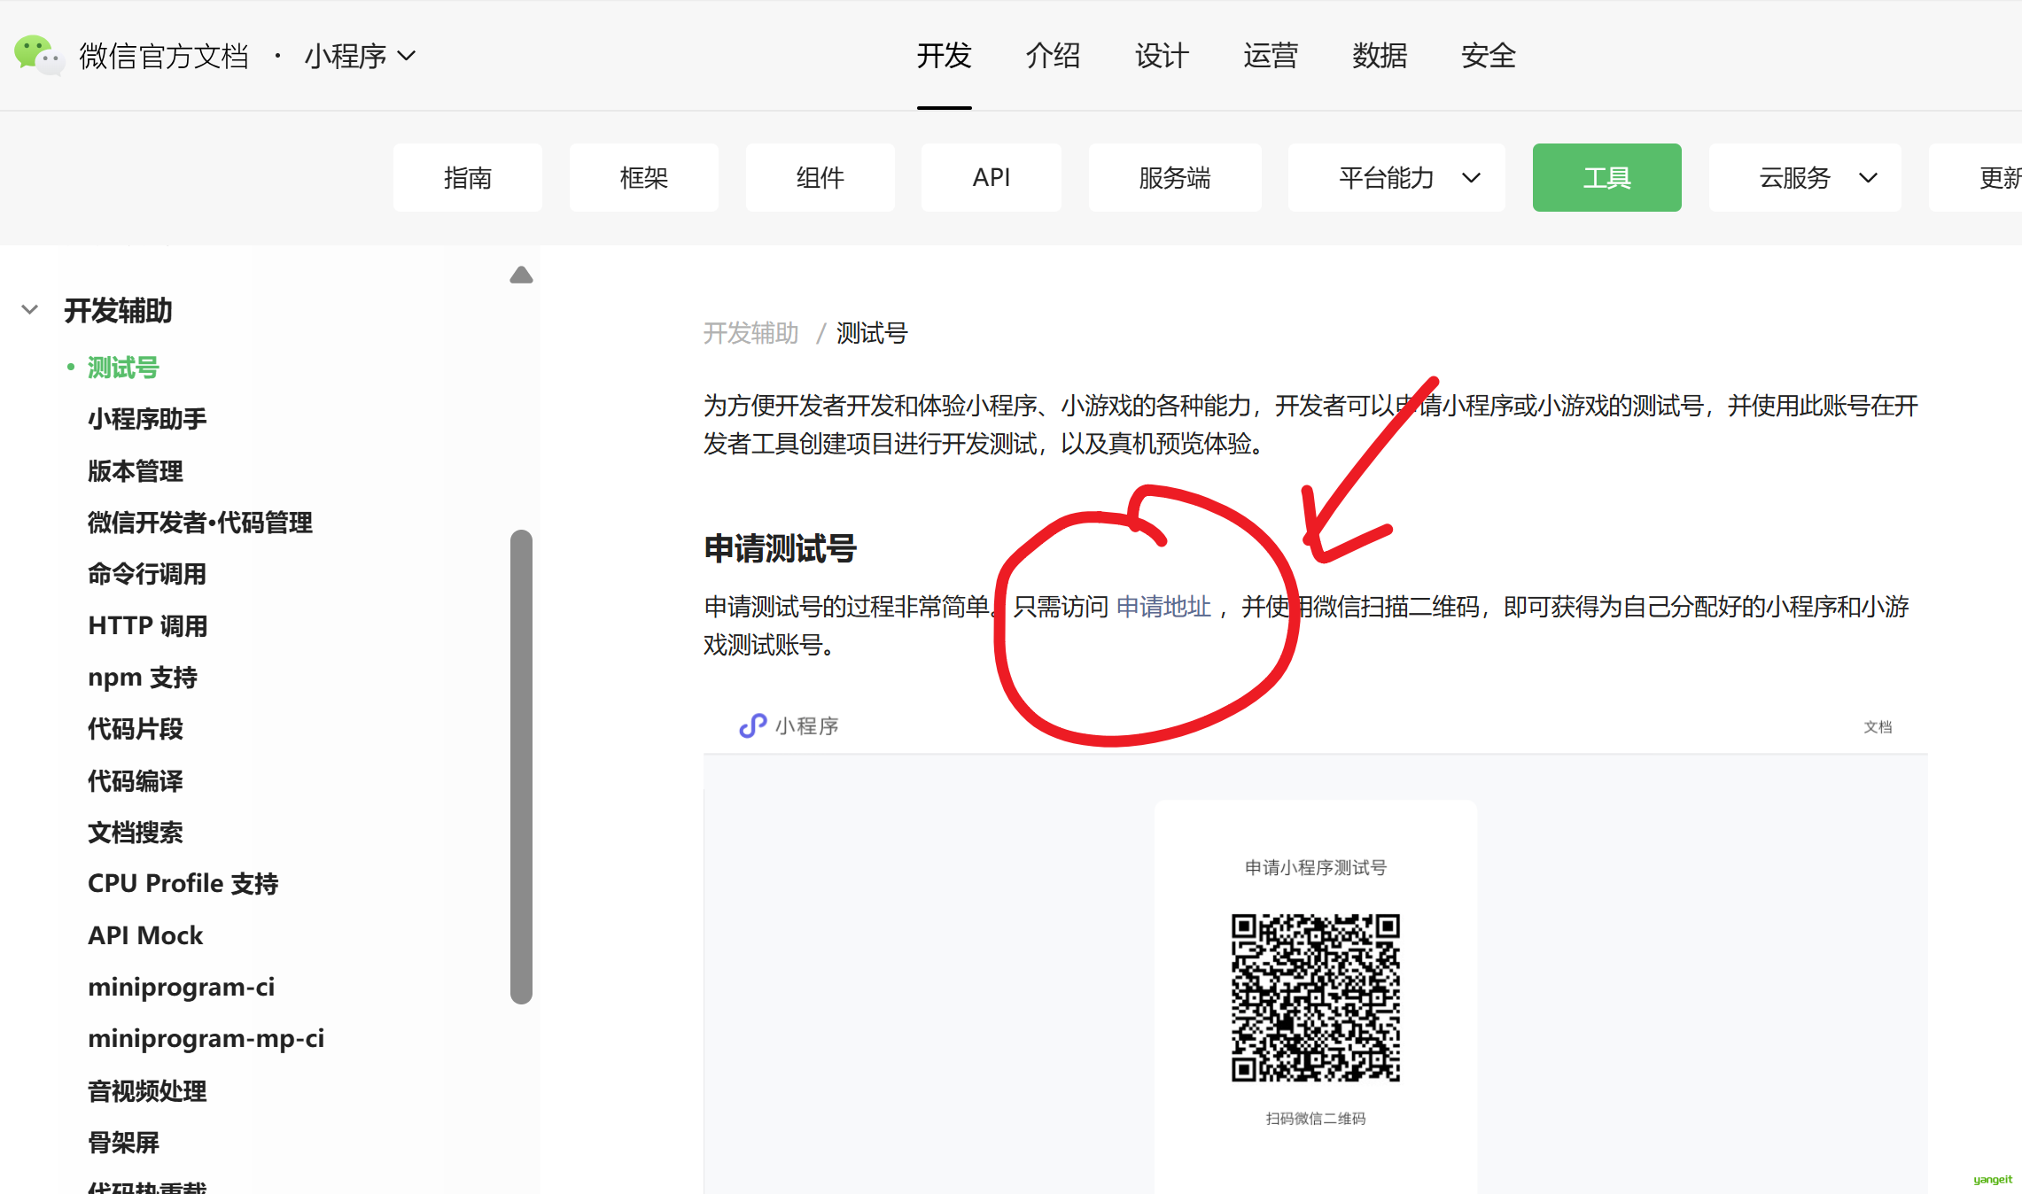Image resolution: width=2022 pixels, height=1194 pixels.
Task: Open the API section button
Action: 992,177
